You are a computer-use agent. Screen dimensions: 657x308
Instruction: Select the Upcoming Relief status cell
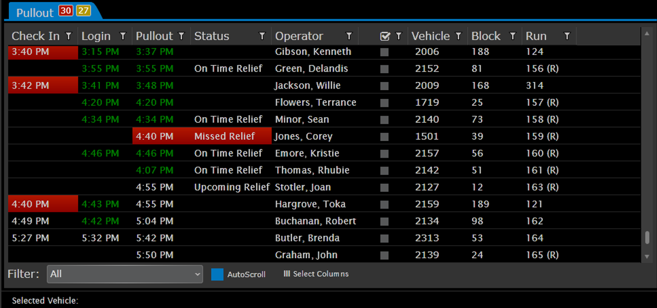[232, 187]
